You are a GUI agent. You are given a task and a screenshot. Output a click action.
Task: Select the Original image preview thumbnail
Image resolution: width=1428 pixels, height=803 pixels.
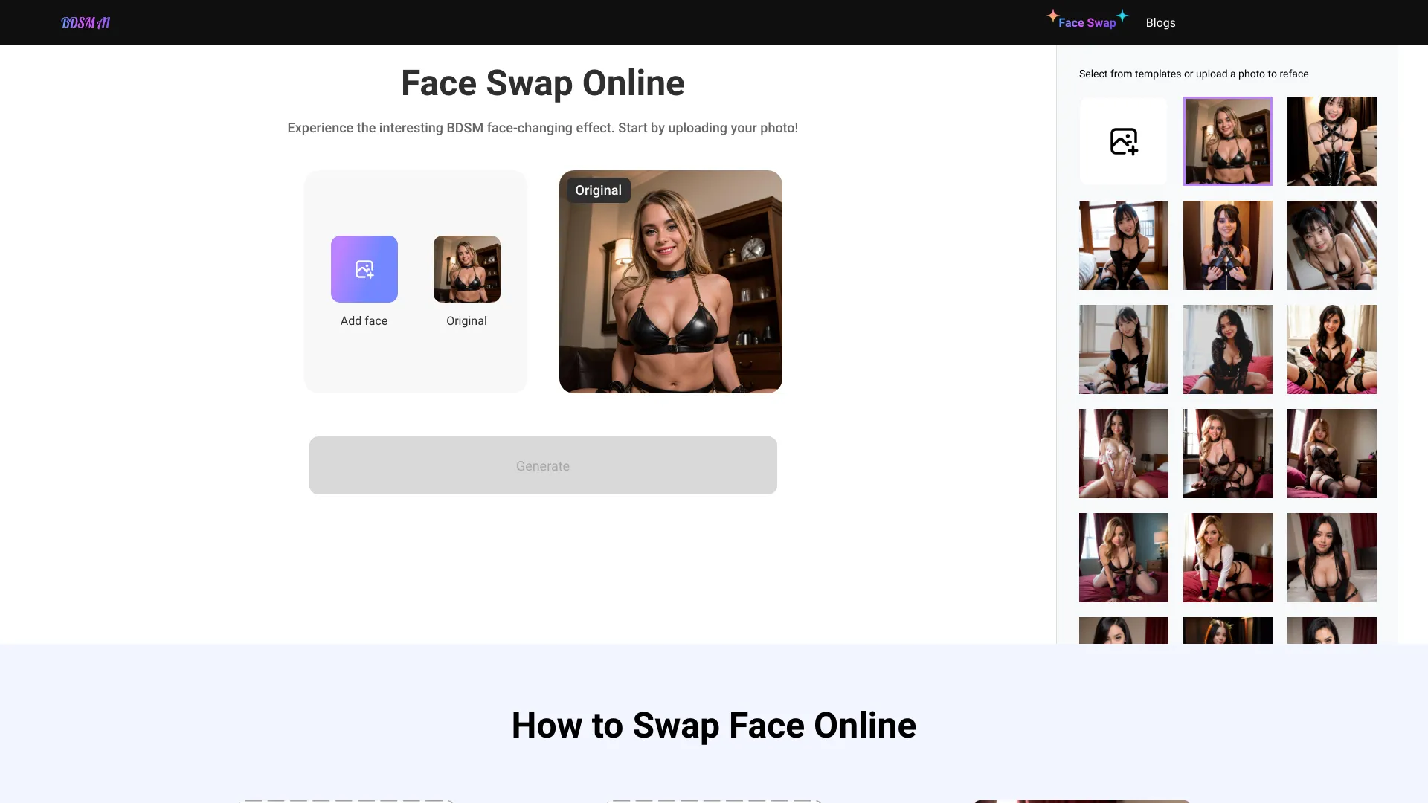(467, 268)
